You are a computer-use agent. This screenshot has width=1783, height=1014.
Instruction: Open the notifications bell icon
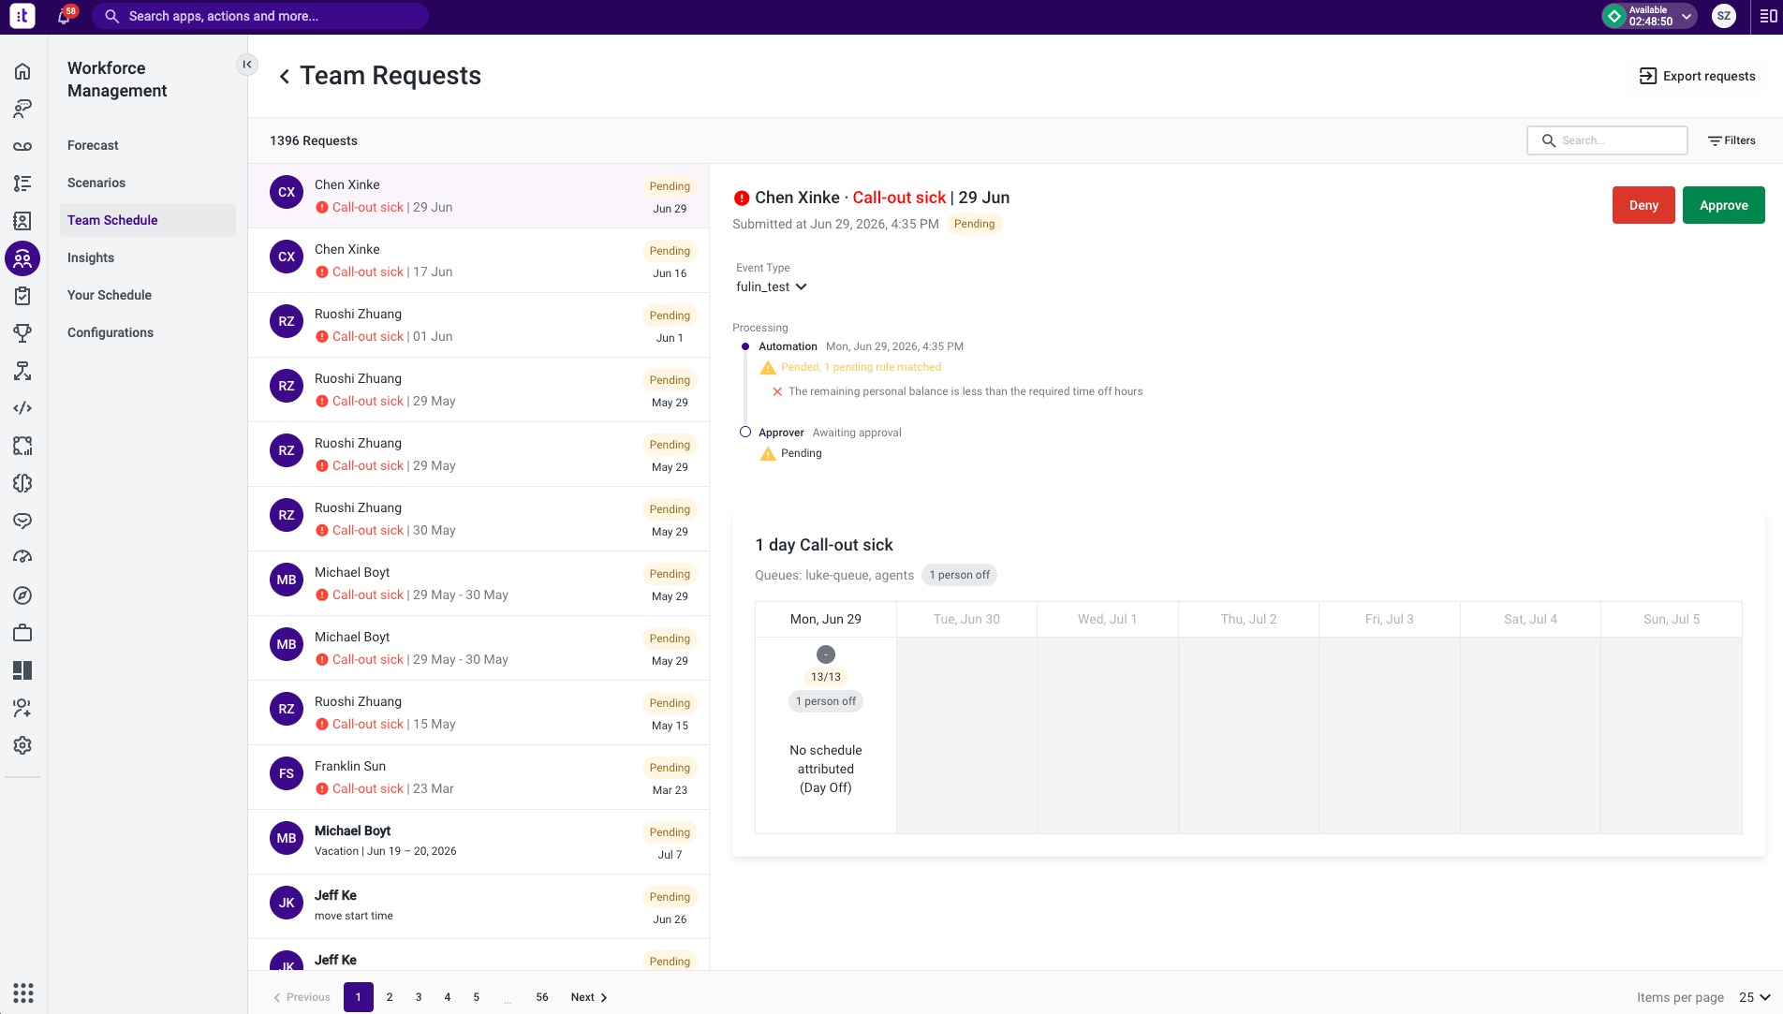[64, 16]
